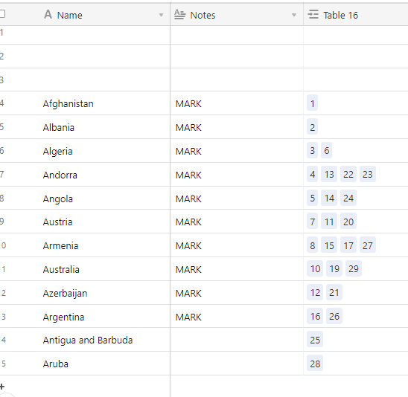The image size is (408, 397).
Task: Open the Notes column dropdown arrow
Action: click(x=294, y=15)
